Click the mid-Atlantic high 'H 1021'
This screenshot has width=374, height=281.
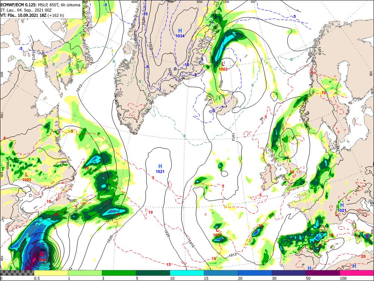(x=160, y=169)
